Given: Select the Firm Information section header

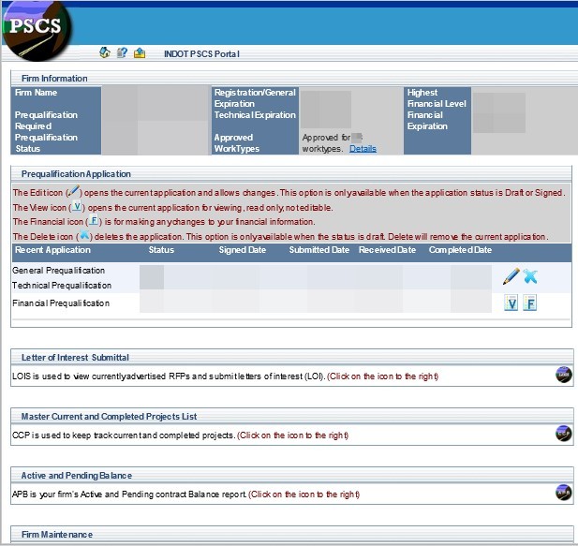Looking at the screenshot, I should point(54,79).
